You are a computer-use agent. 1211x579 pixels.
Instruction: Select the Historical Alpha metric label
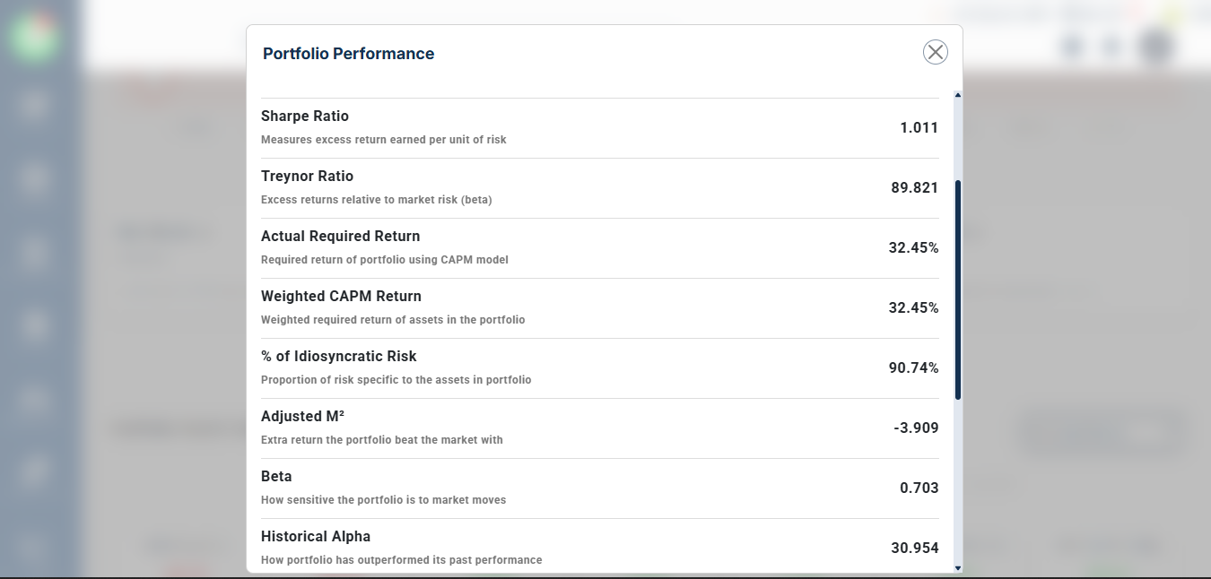coord(315,537)
